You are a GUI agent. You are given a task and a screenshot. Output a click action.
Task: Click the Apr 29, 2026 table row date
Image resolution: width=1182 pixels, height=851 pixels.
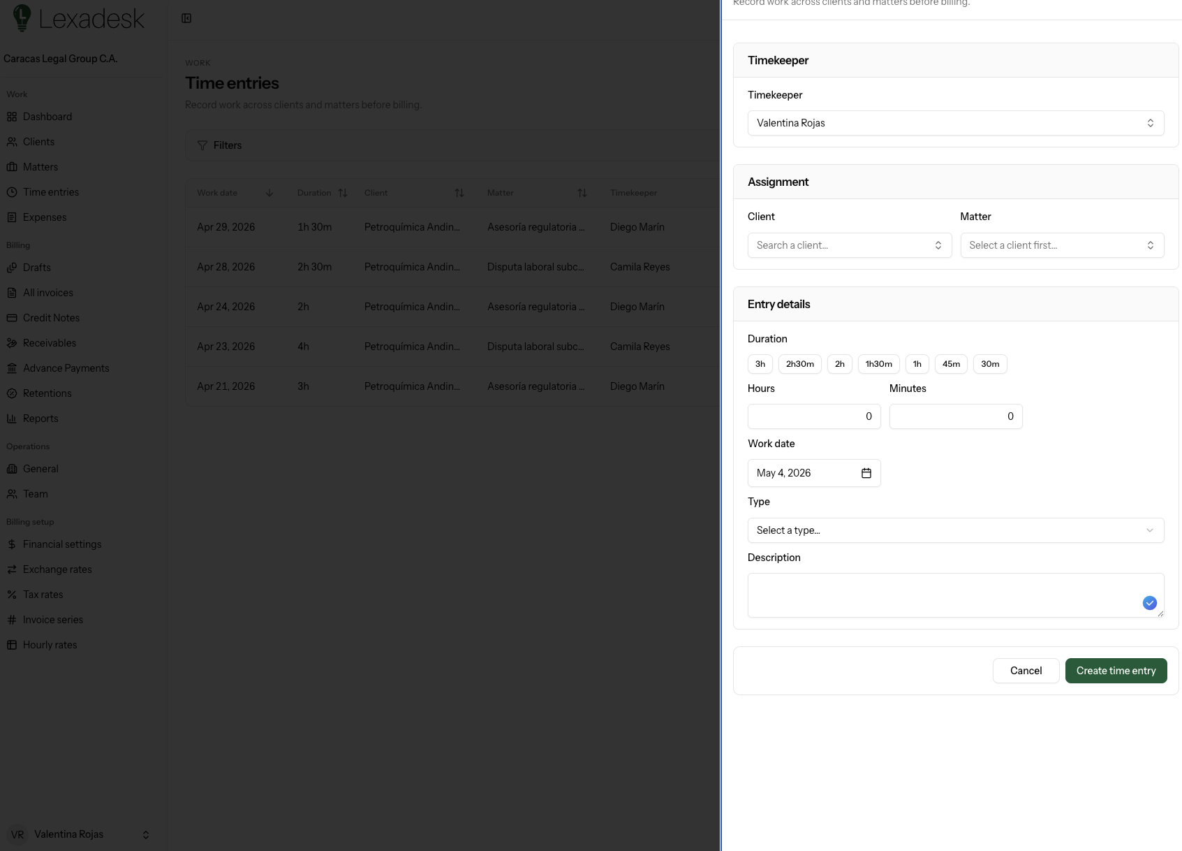[x=226, y=227]
